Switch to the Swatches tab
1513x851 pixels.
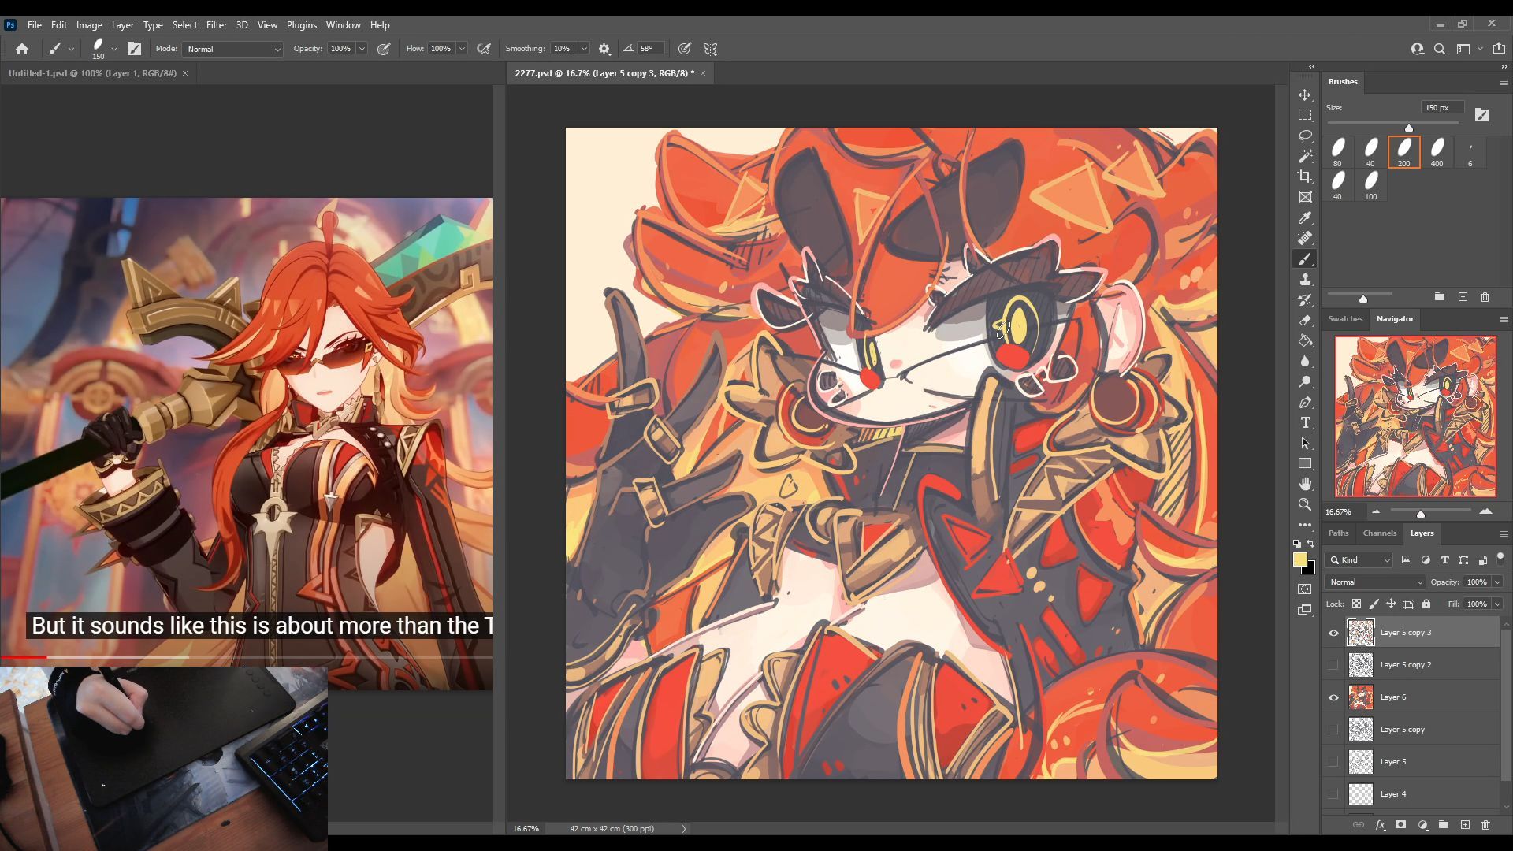pos(1345,319)
